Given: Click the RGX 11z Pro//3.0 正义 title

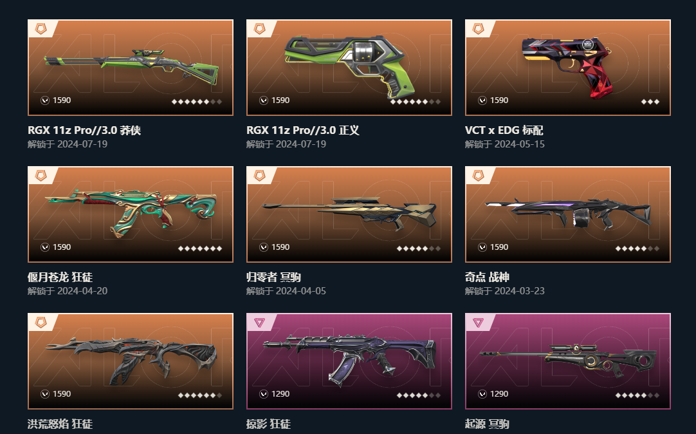Looking at the screenshot, I should point(303,130).
